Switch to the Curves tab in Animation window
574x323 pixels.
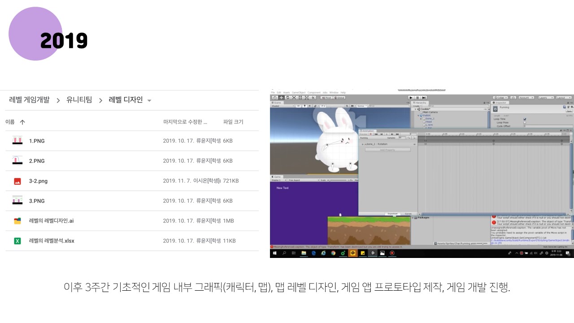click(x=408, y=214)
